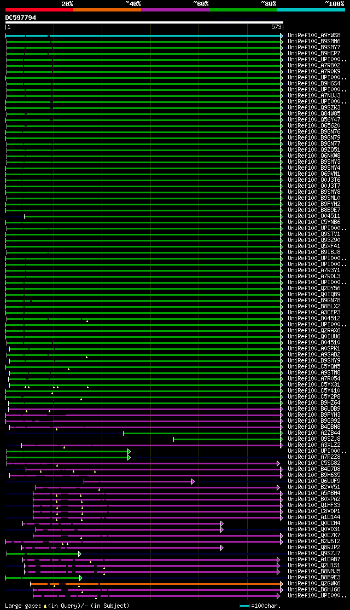This screenshot has width=350, height=610.
Task: Click the red 20% identity legend segment
Action: pos(39,10)
